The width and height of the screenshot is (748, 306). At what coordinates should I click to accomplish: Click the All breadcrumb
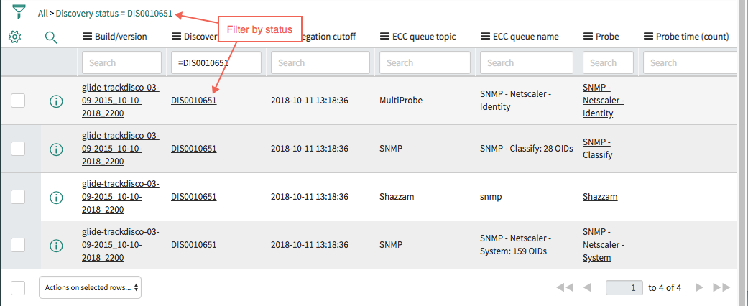(x=43, y=14)
